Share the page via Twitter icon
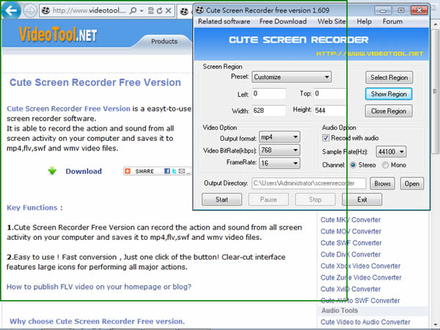This screenshot has height=330, width=440. tap(175, 171)
